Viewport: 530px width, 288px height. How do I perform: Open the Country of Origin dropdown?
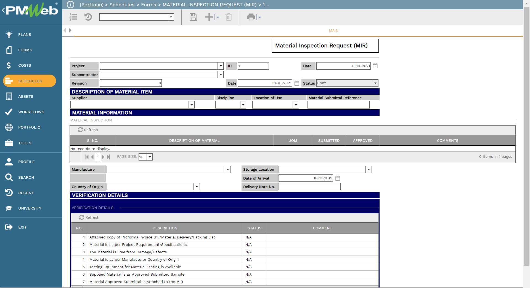point(196,187)
